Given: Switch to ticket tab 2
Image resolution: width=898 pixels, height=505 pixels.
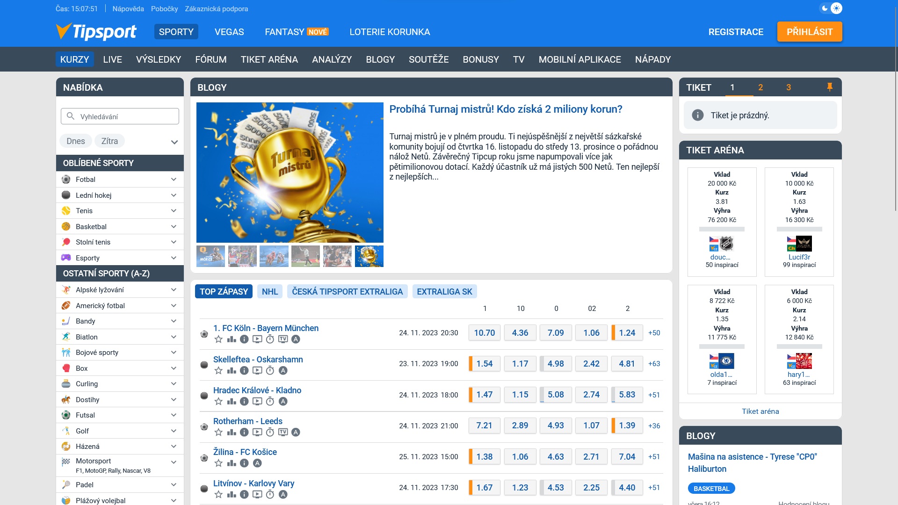Looking at the screenshot, I should pyautogui.click(x=760, y=87).
